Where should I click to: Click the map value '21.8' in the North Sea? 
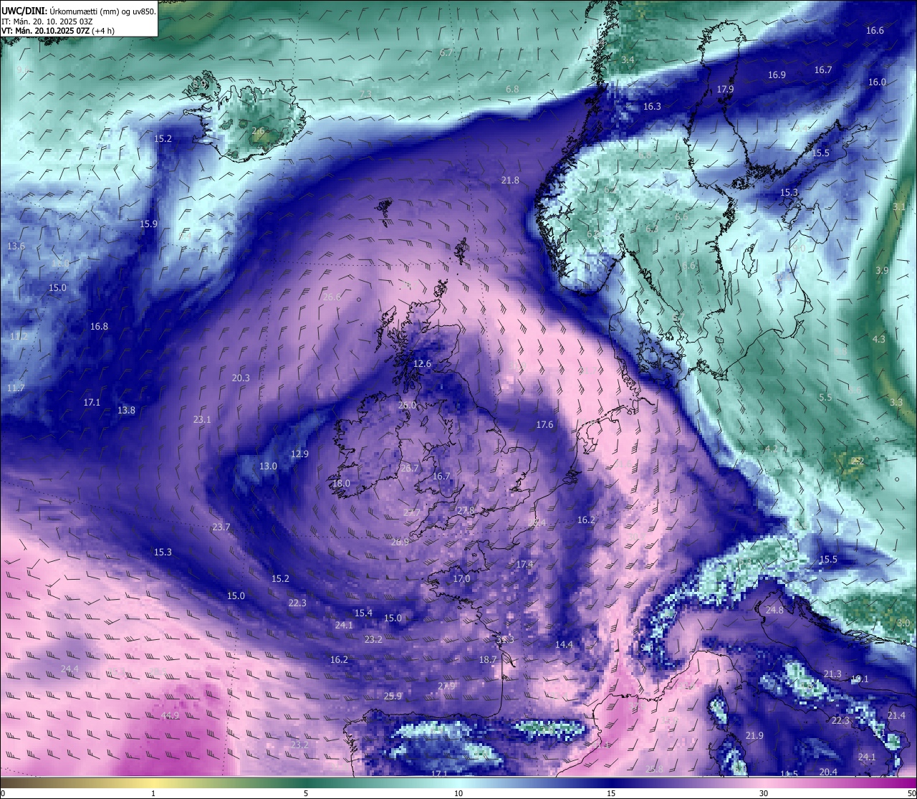tap(510, 181)
